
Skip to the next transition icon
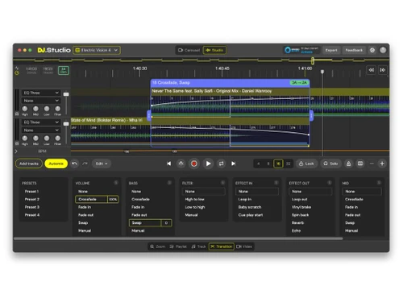234,163
